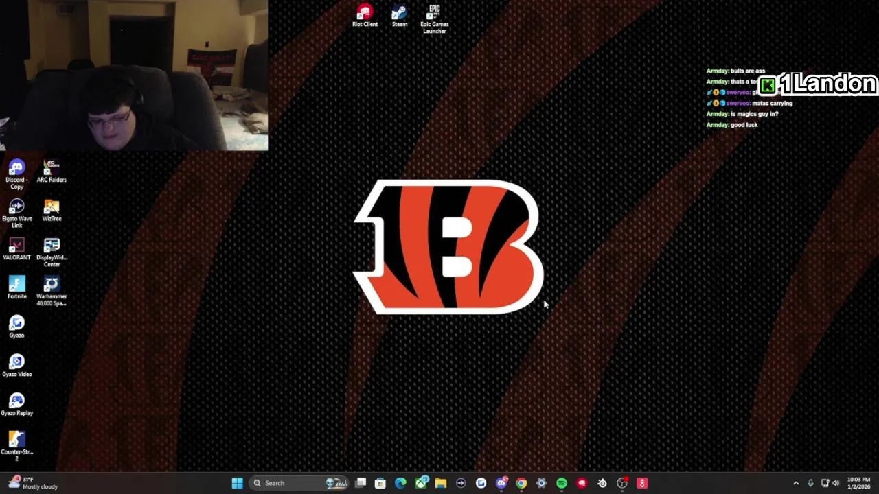This screenshot has width=879, height=494.
Task: Select the Gyazo Video desktop icon
Action: click(x=16, y=366)
